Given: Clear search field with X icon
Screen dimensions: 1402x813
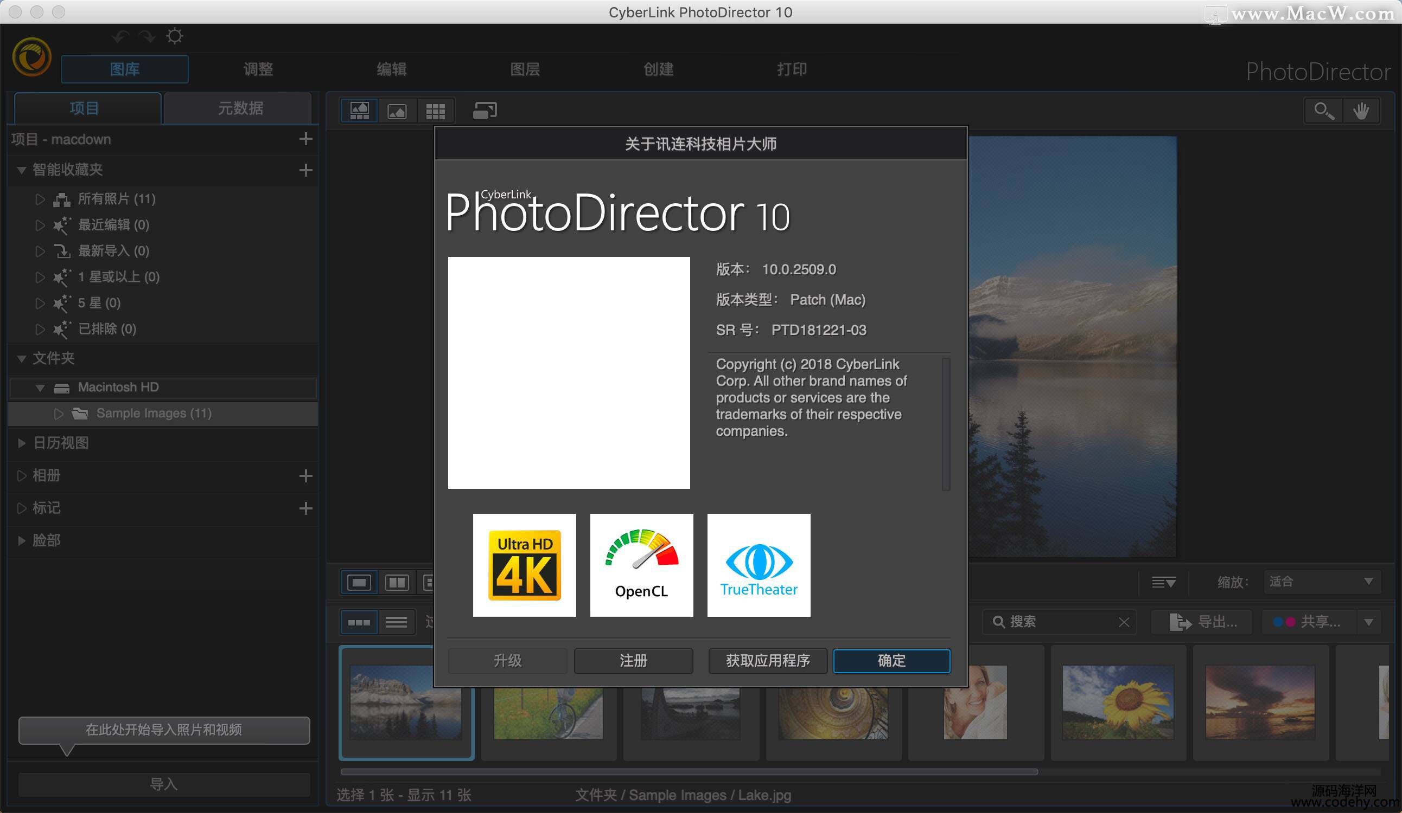Looking at the screenshot, I should point(1124,622).
